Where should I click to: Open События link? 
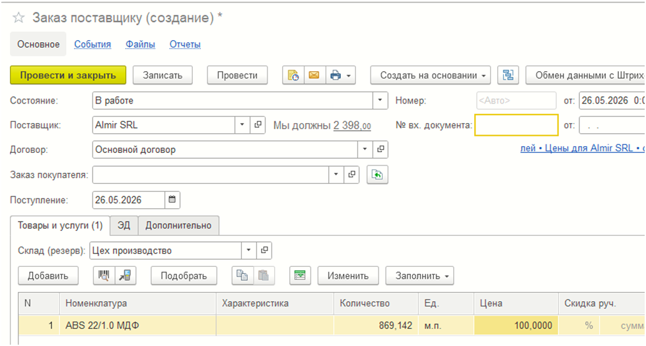point(92,44)
